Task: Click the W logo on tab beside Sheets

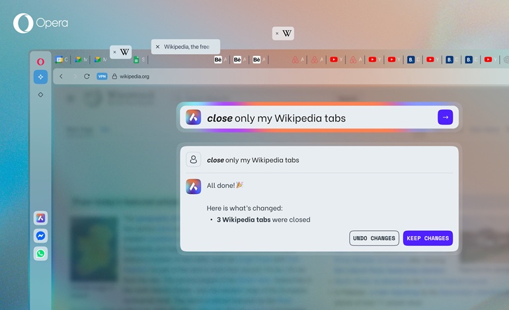Action: coord(124,52)
